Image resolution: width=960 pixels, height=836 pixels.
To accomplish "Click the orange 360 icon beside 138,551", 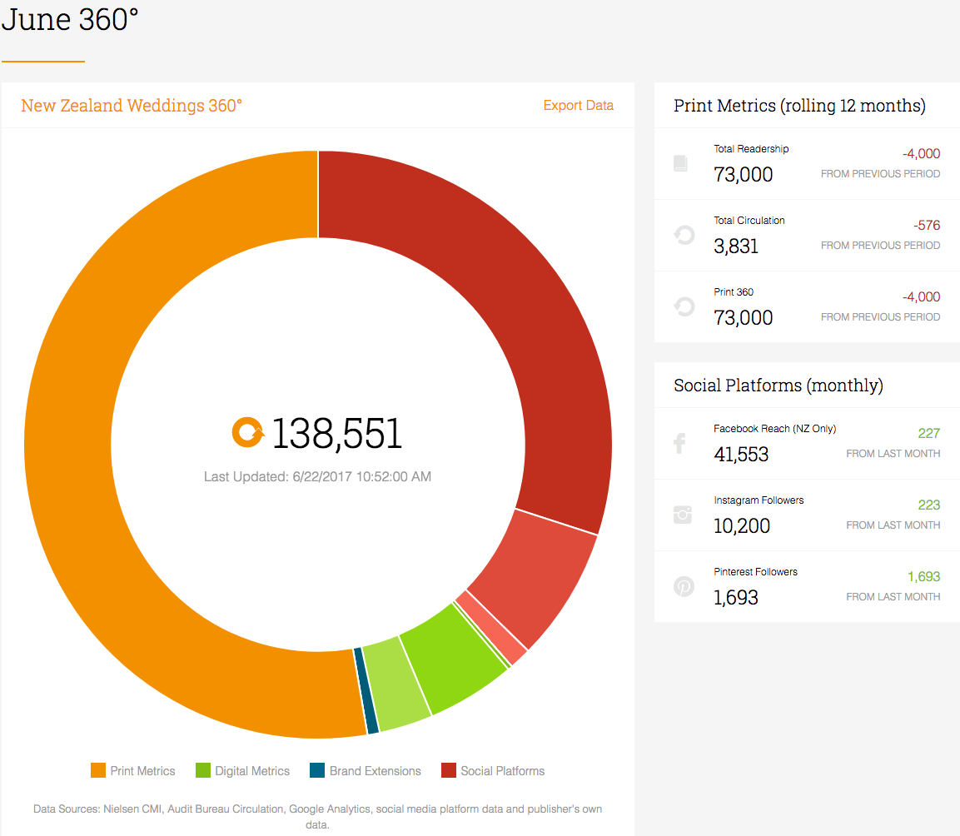I will 248,432.
